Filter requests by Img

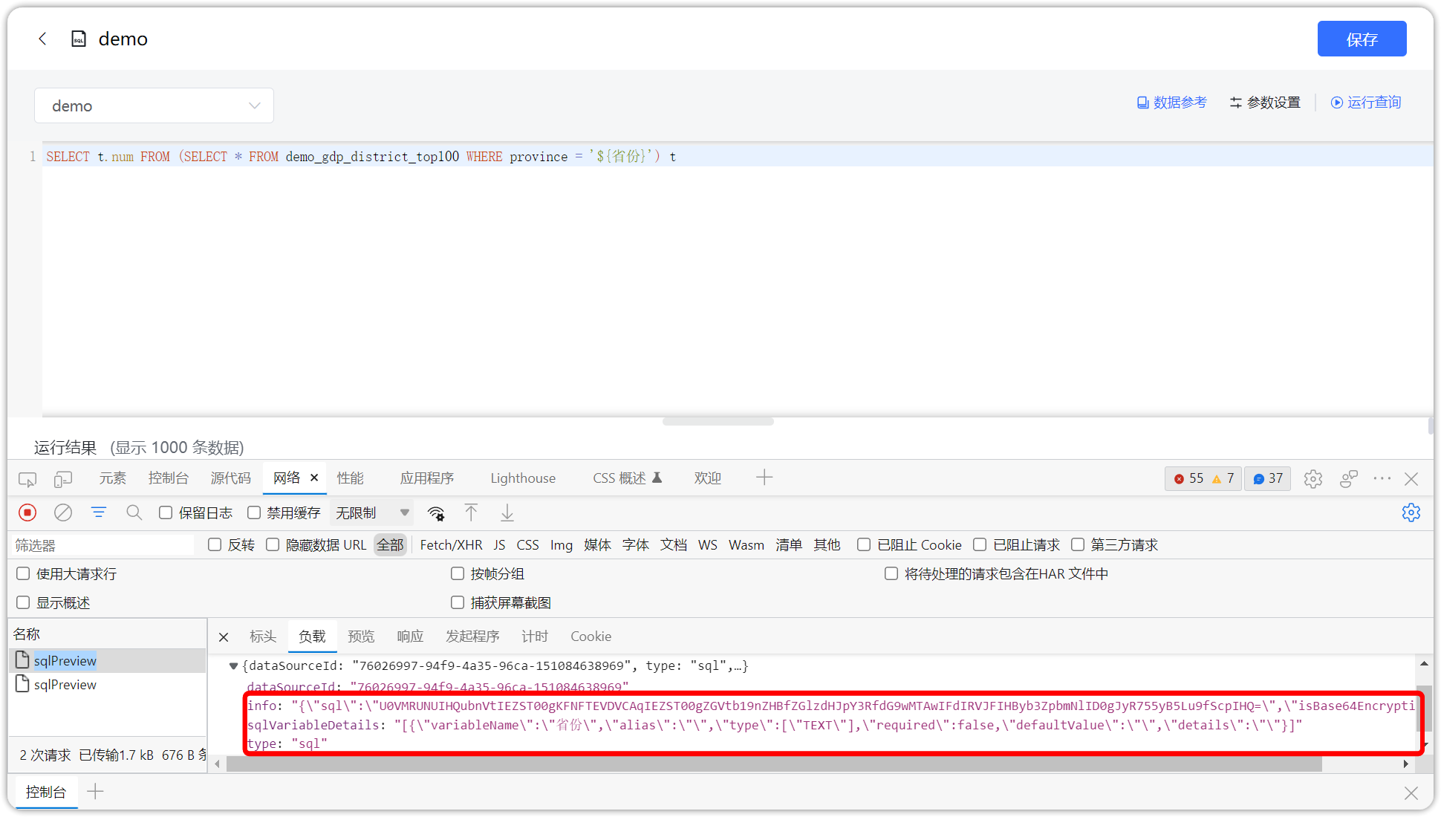(x=561, y=545)
